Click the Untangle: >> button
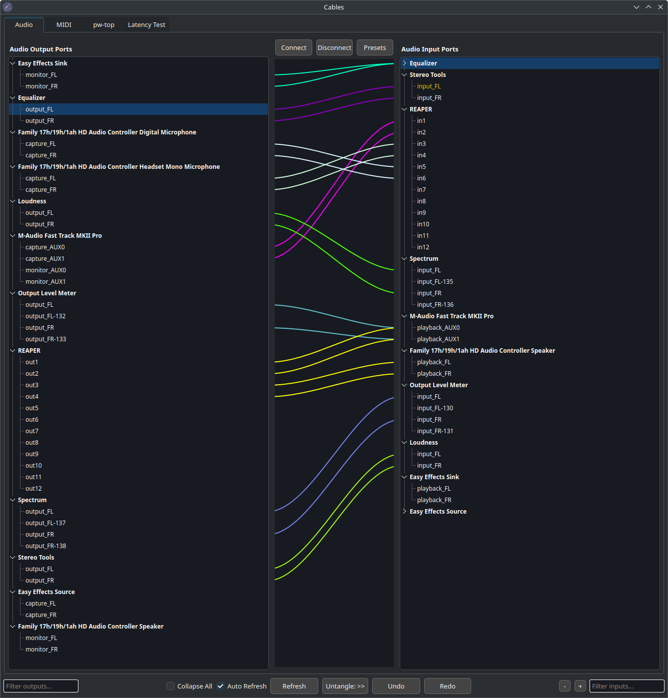The image size is (668, 698). pyautogui.click(x=345, y=686)
